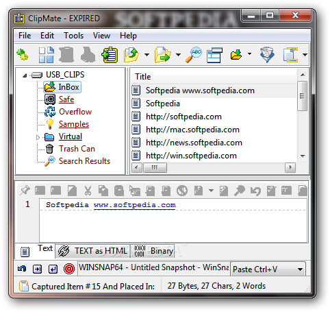Click the tab-arrow icon beside the target icon
Image resolution: width=330 pixels, height=312 pixels.
(x=37, y=269)
